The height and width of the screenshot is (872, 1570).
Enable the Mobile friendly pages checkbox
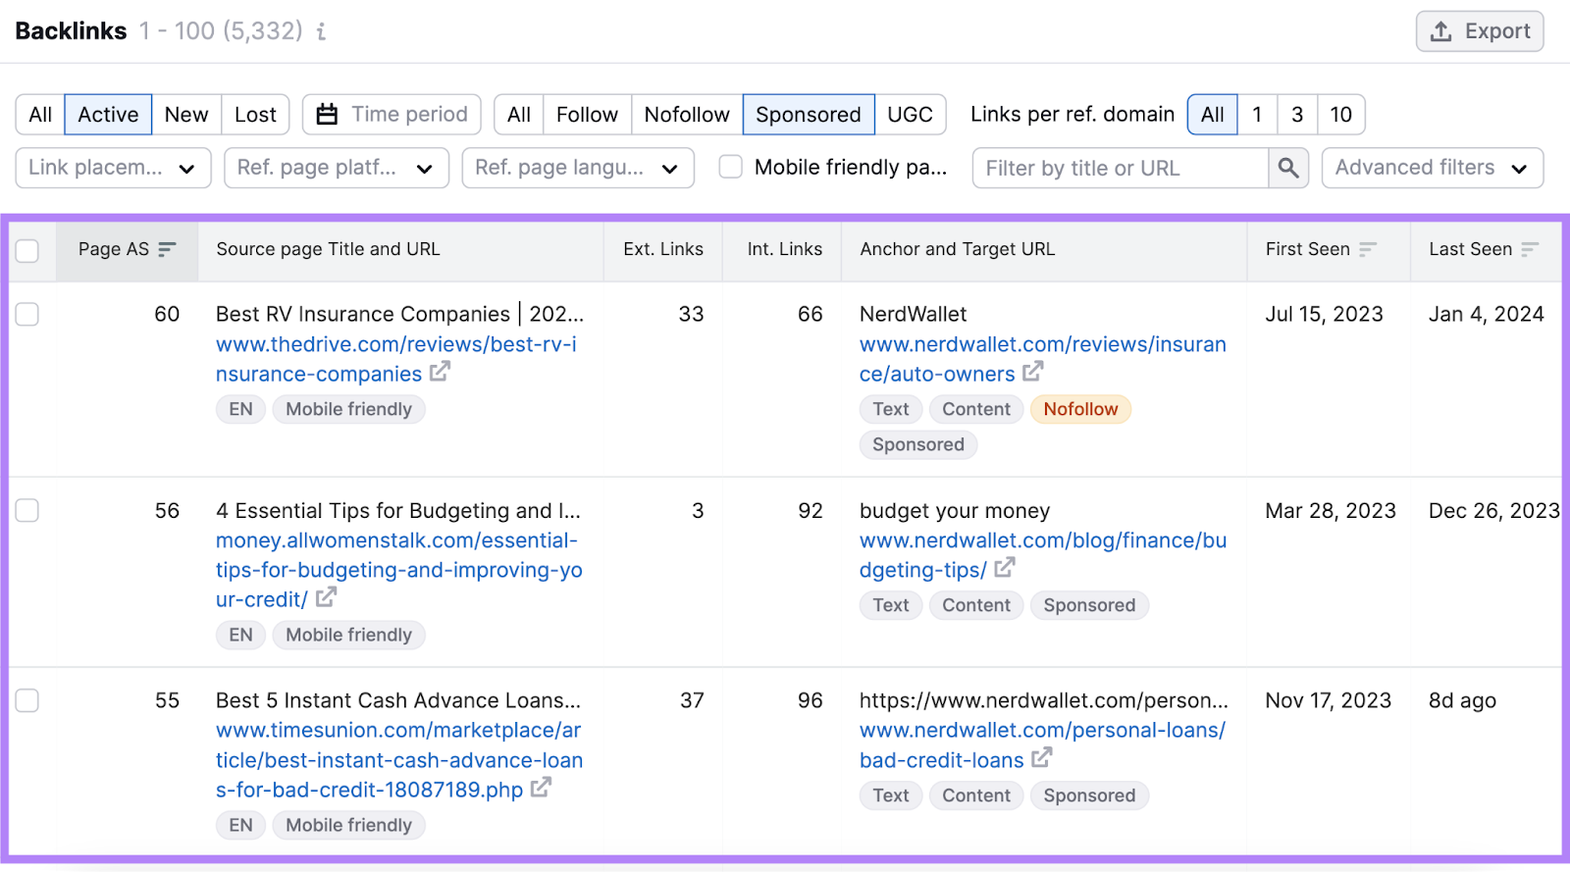coord(730,167)
